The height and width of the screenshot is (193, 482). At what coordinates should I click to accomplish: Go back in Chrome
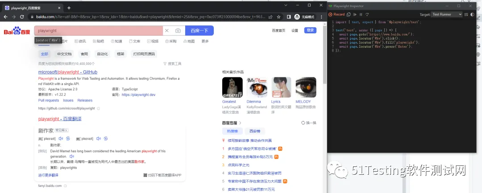5,17
